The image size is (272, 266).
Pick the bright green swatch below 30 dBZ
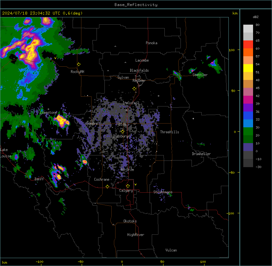(x=248, y=131)
